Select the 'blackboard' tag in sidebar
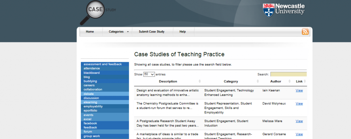The image size is (351, 139). coord(92,73)
